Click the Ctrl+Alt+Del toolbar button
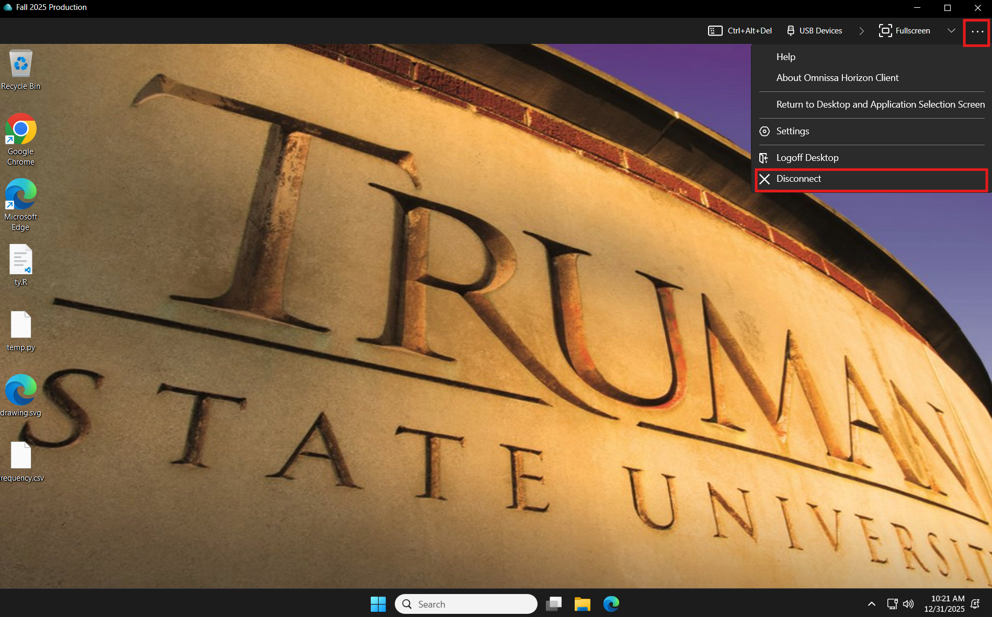 pos(739,31)
